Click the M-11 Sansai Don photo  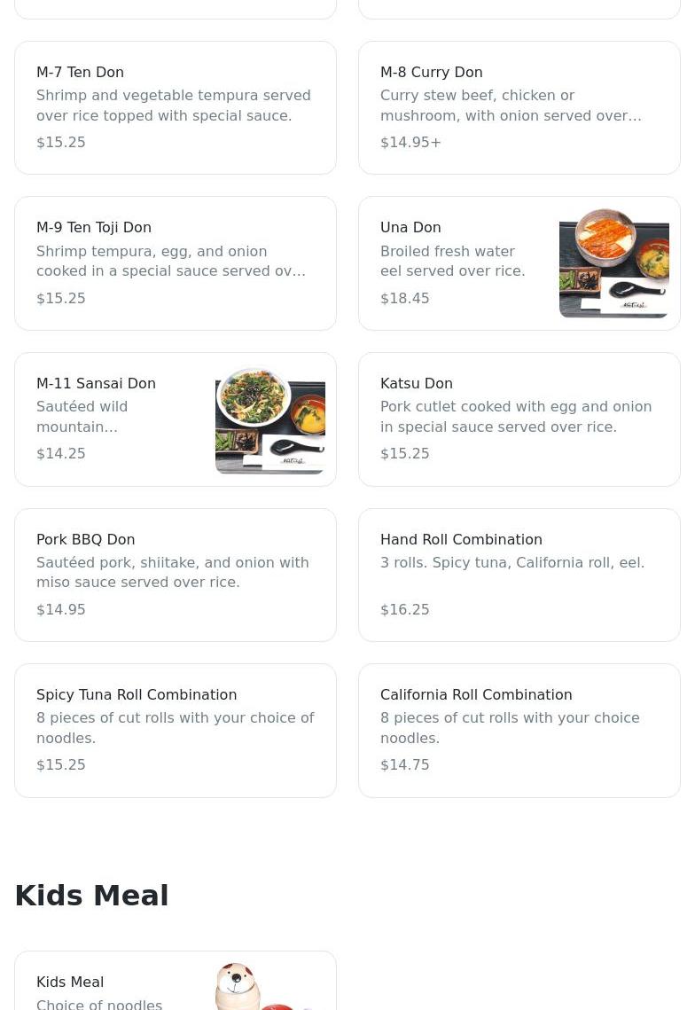pos(269,419)
